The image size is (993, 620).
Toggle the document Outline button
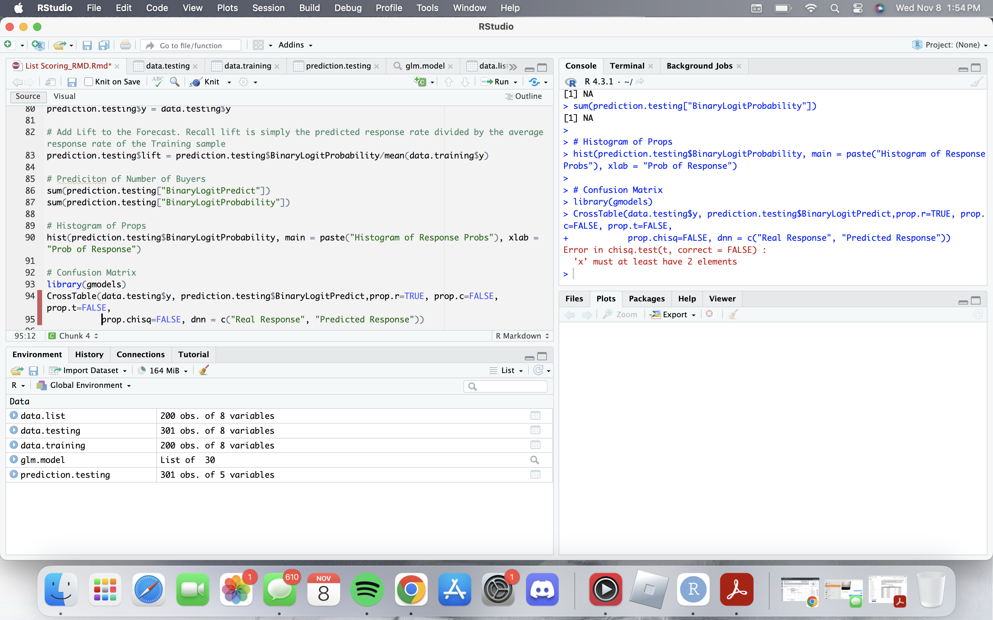[x=524, y=96]
